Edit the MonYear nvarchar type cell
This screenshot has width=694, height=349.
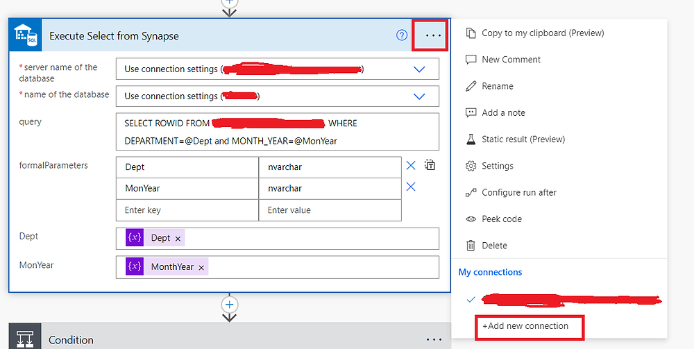[x=330, y=189]
